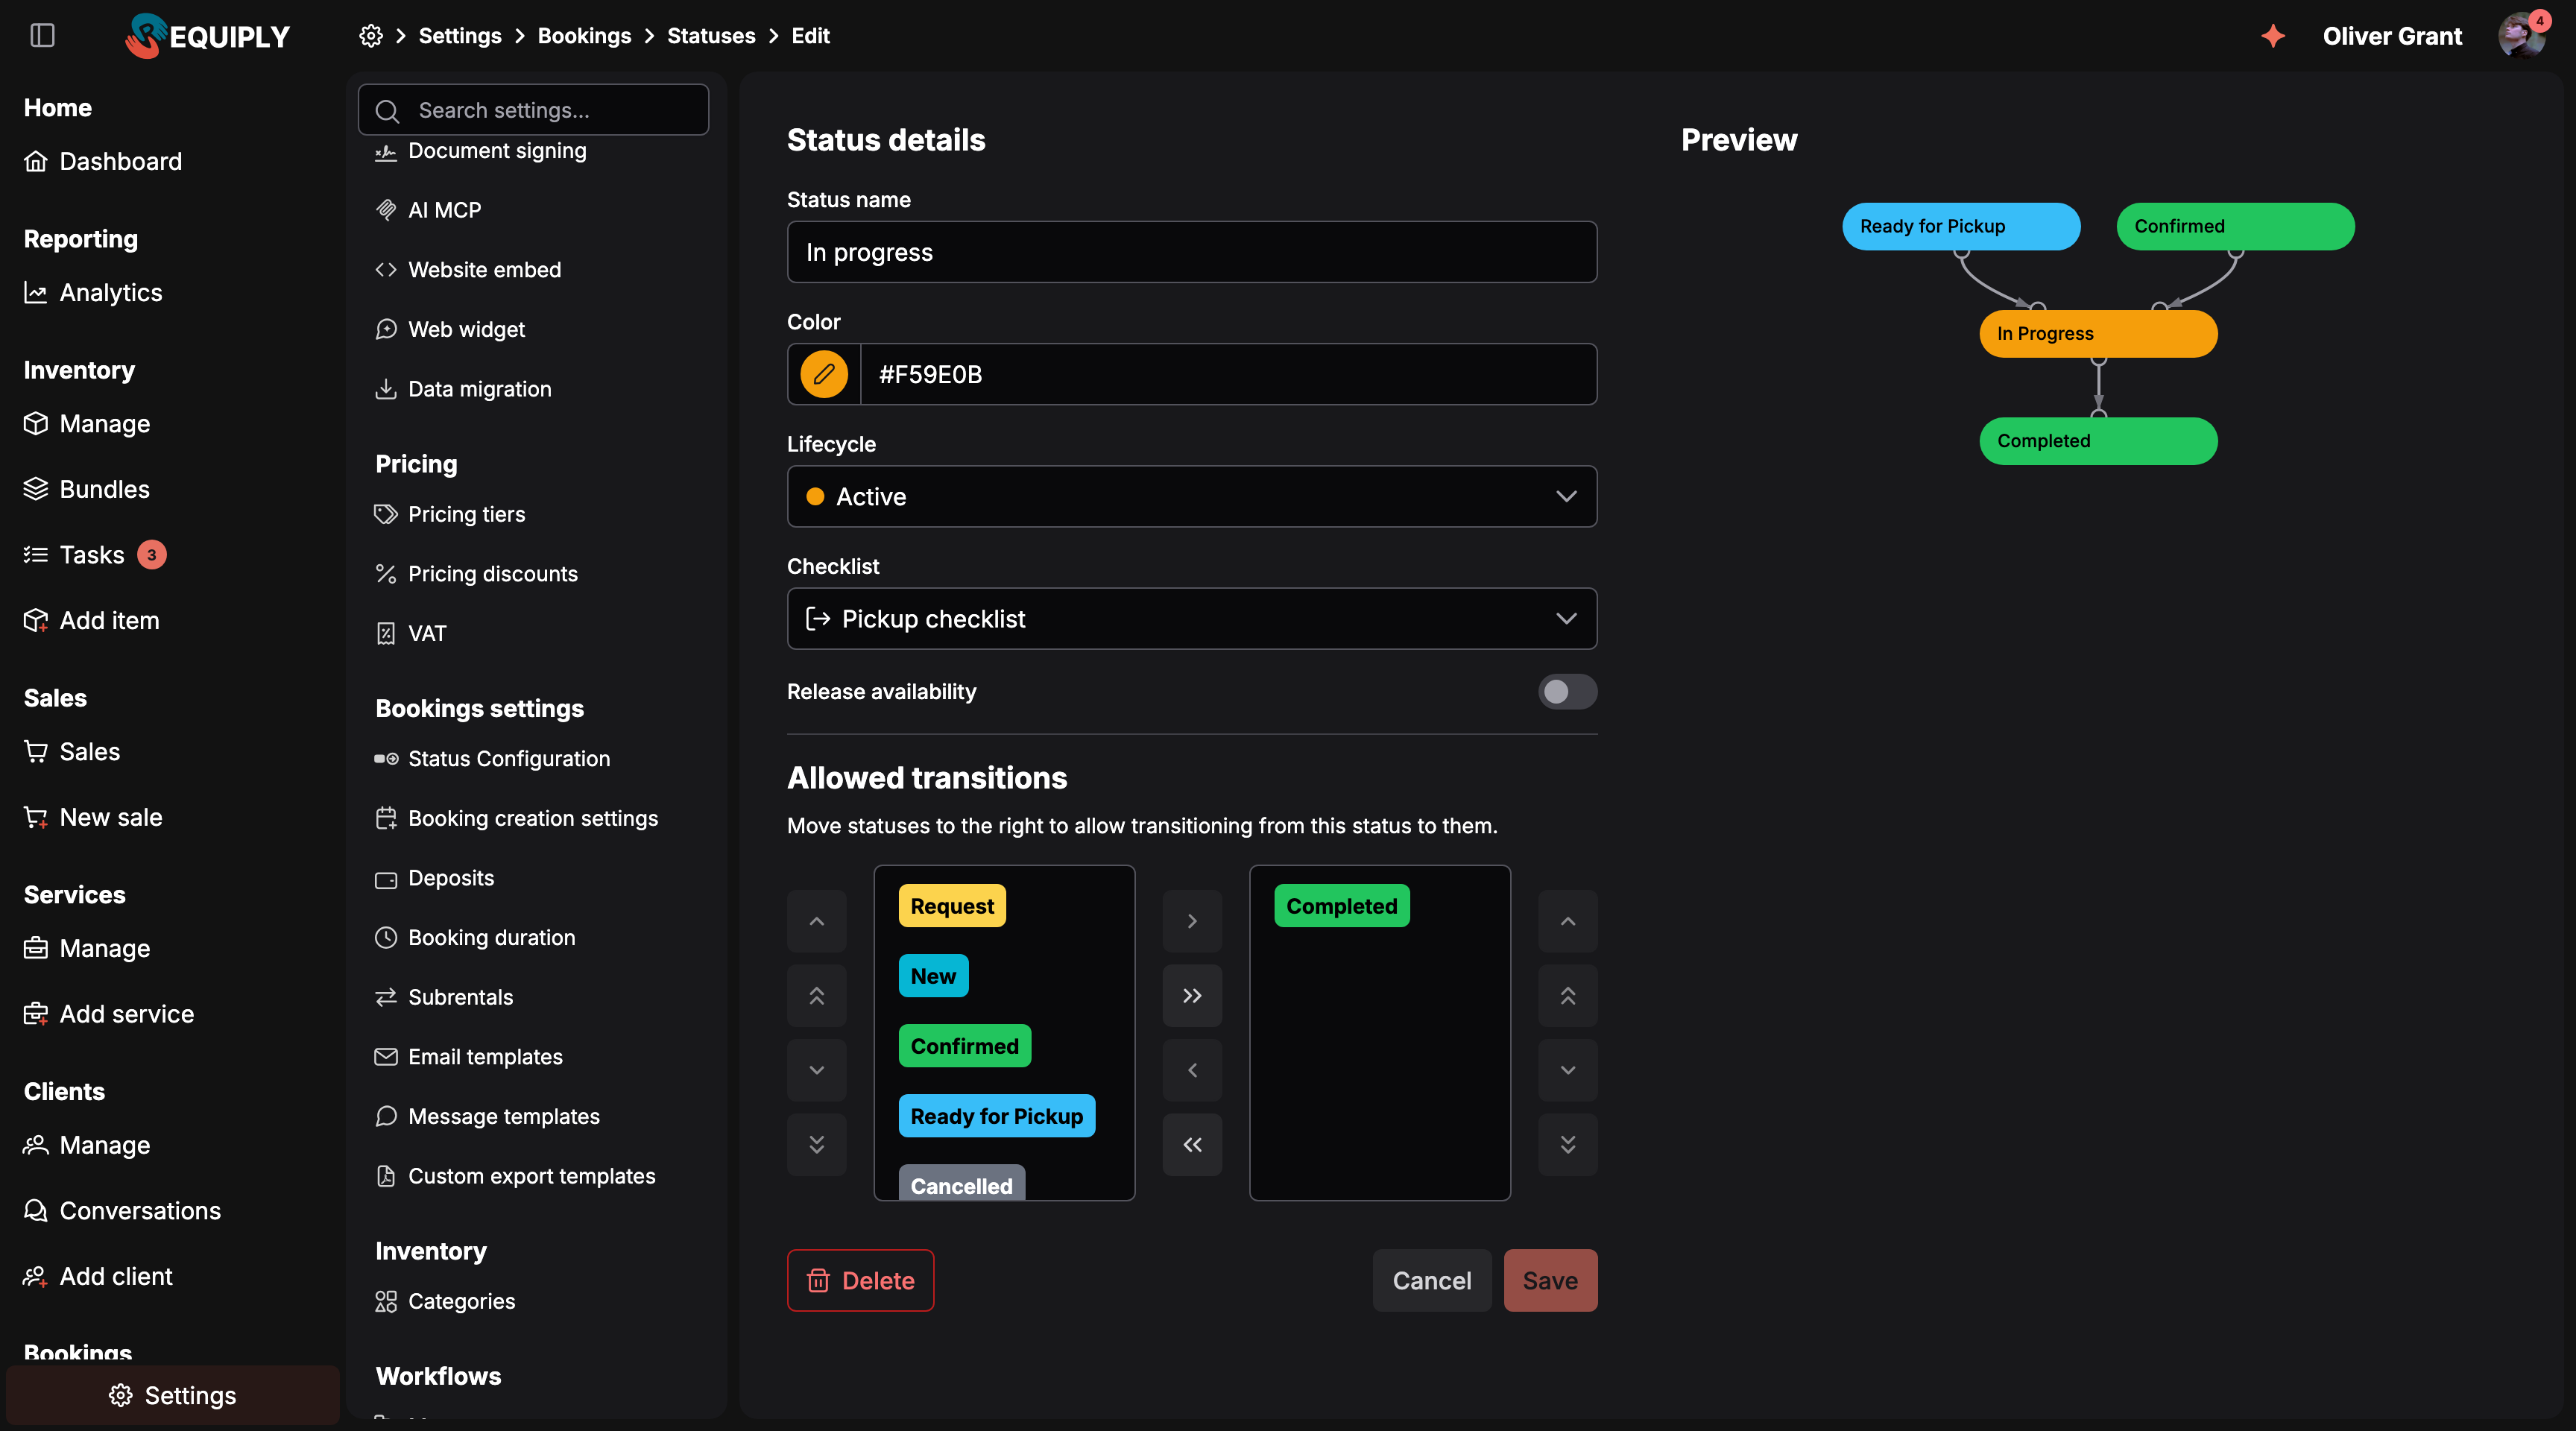The height and width of the screenshot is (1431, 2576).
Task: Move available status to the bottom
Action: point(817,1145)
